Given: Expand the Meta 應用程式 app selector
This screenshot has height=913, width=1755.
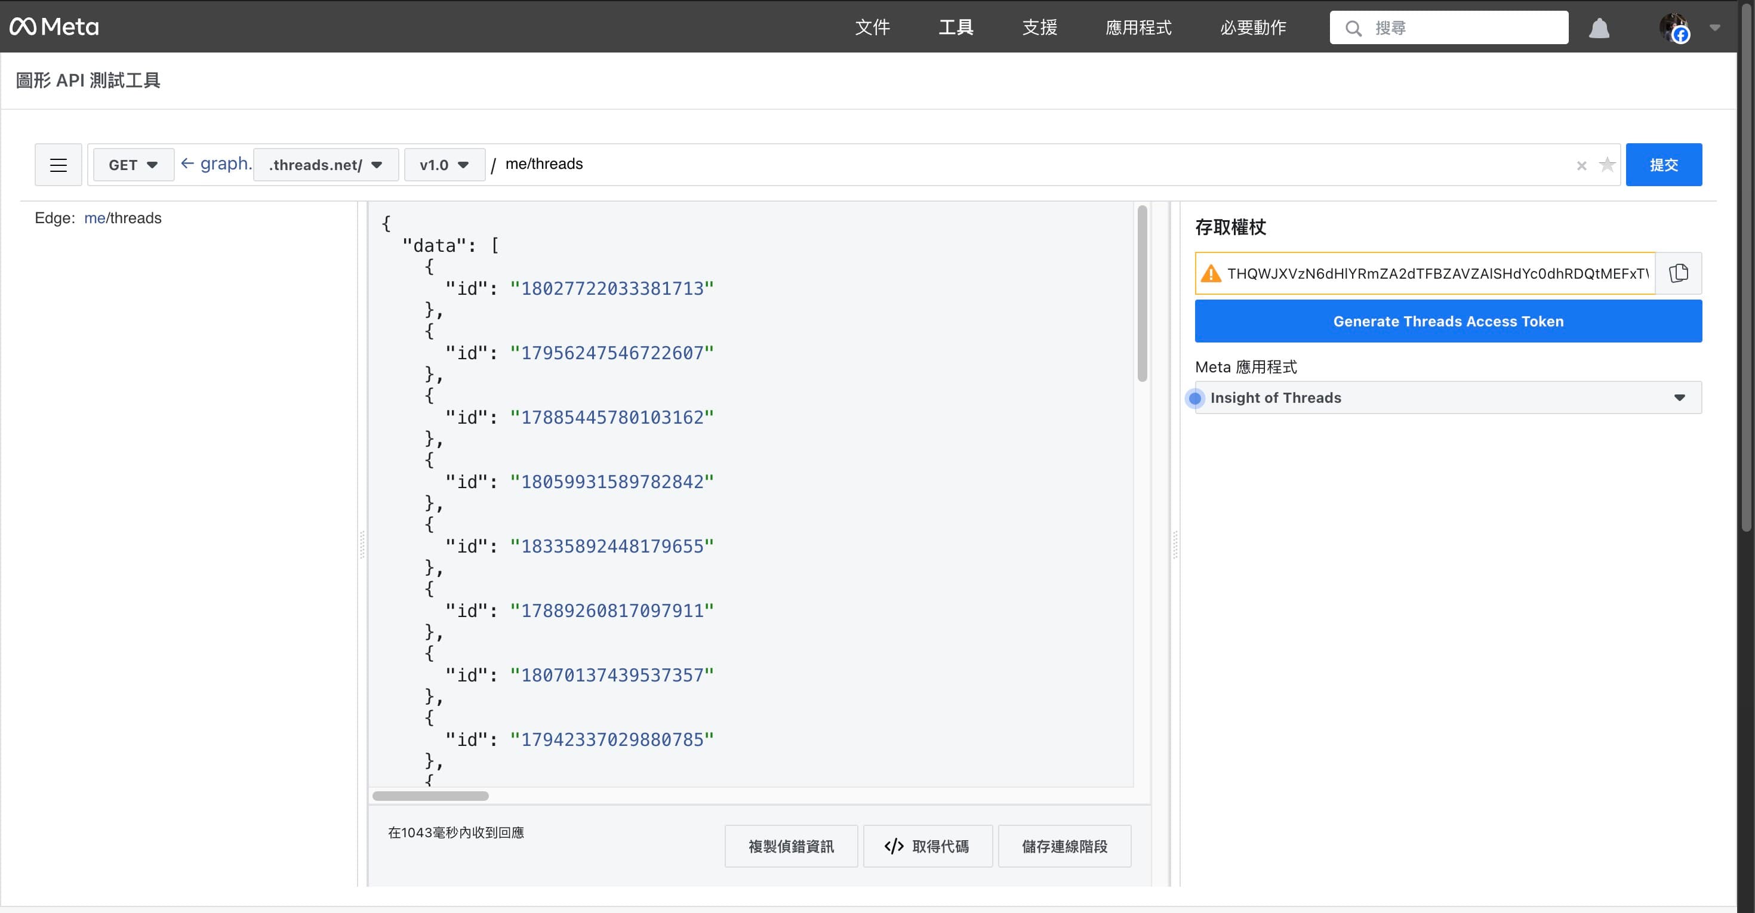Looking at the screenshot, I should click(x=1679, y=397).
